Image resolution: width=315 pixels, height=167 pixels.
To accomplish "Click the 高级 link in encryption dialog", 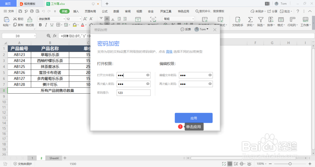I will pyautogui.click(x=169, y=51).
